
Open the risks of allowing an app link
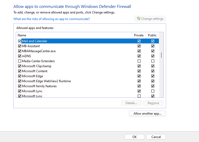(x=52, y=19)
